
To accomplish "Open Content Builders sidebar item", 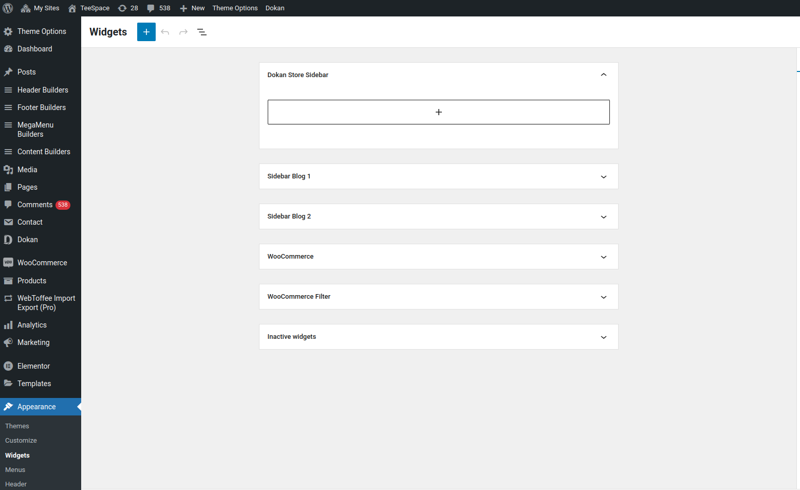I will [x=41, y=152].
